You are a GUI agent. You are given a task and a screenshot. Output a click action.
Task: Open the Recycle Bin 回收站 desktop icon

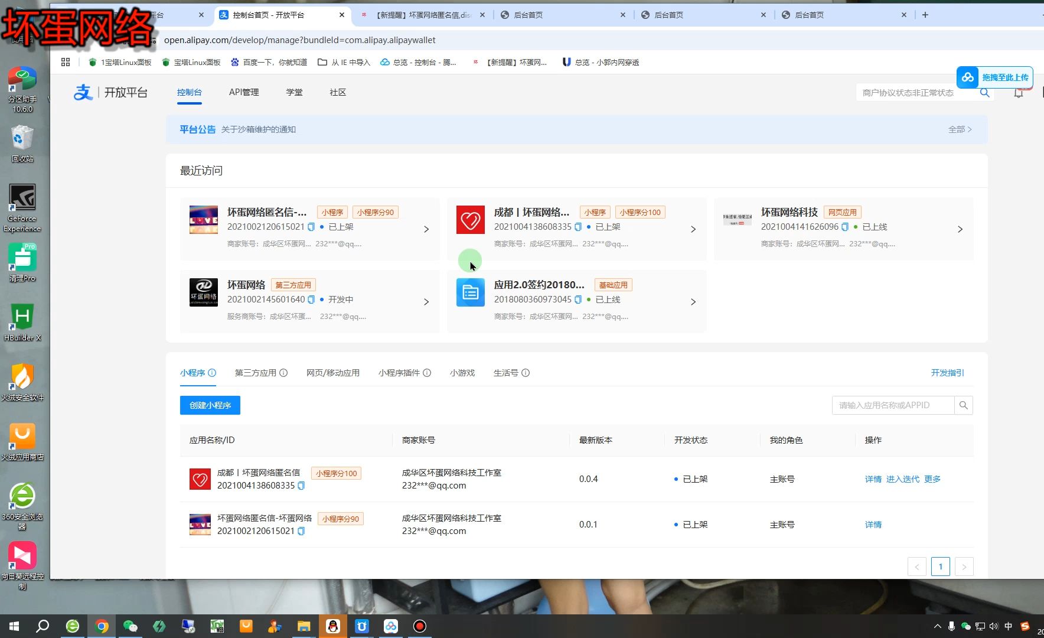[22, 144]
